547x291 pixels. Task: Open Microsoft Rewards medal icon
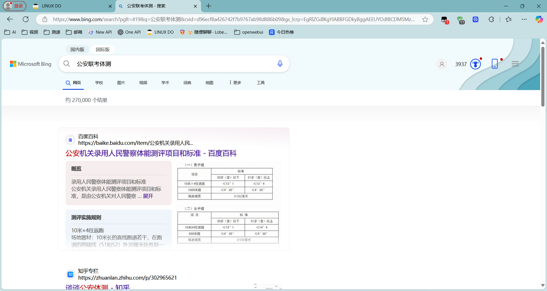[475, 64]
